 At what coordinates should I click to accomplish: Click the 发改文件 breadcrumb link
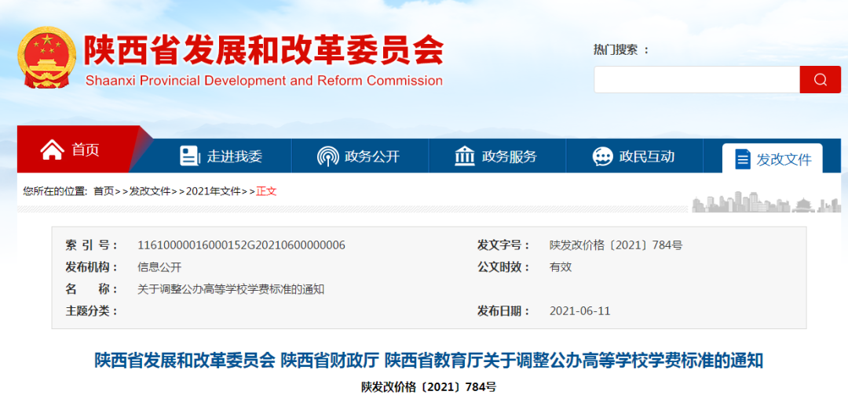(x=149, y=191)
